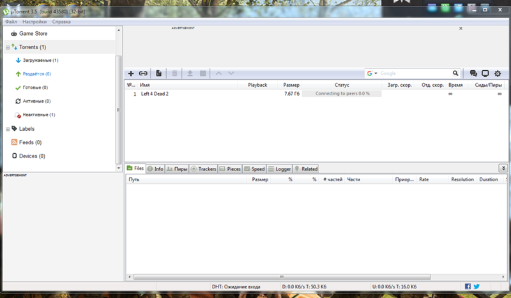Switch to the Пиры tab

point(177,168)
